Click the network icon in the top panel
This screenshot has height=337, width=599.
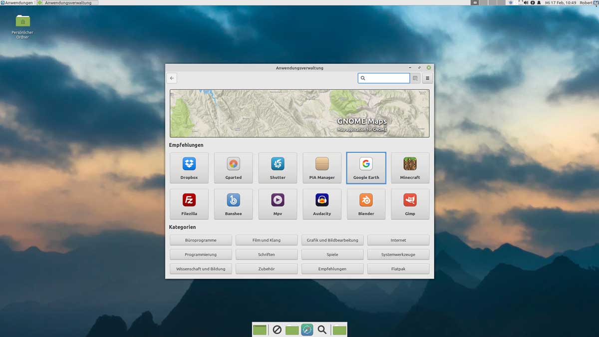click(x=521, y=2)
